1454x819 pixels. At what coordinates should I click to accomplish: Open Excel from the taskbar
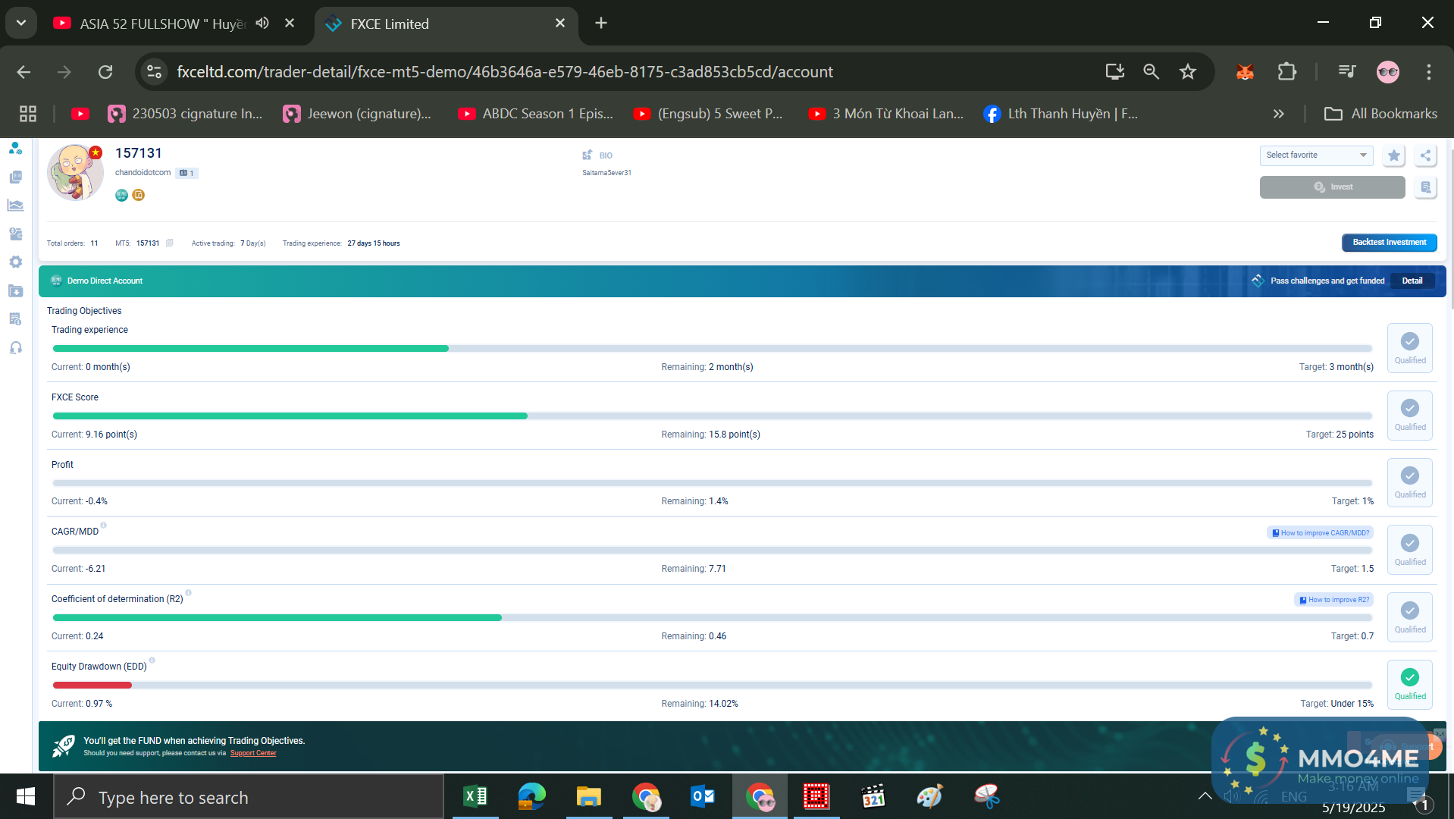pyautogui.click(x=475, y=797)
